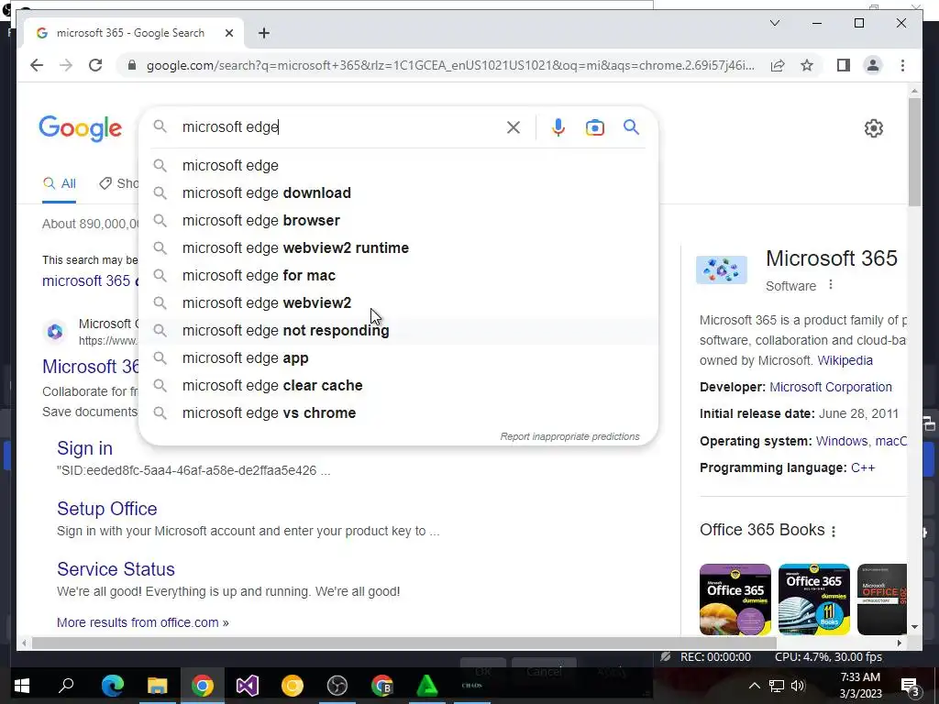Open the Sign in sitelink
Viewport: 939px width, 704px height.
point(84,448)
